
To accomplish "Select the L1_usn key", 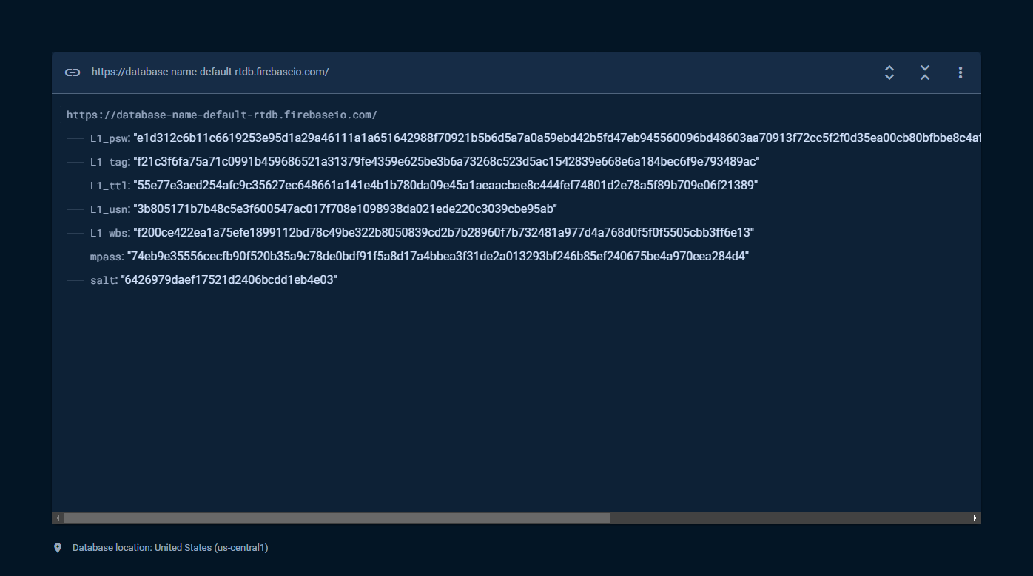I will point(110,209).
